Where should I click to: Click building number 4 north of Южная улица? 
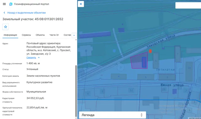click(x=119, y=76)
